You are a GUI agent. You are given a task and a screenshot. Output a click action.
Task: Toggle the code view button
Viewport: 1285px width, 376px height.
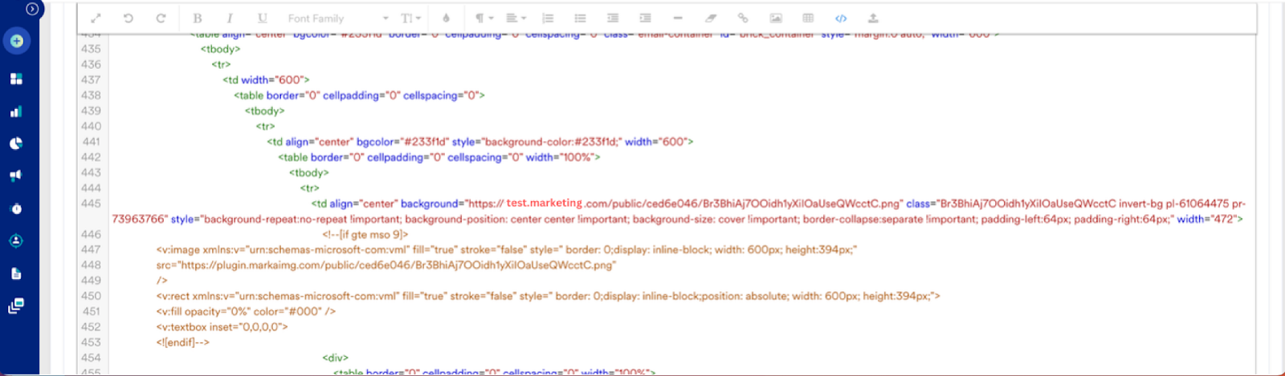pyautogui.click(x=840, y=18)
